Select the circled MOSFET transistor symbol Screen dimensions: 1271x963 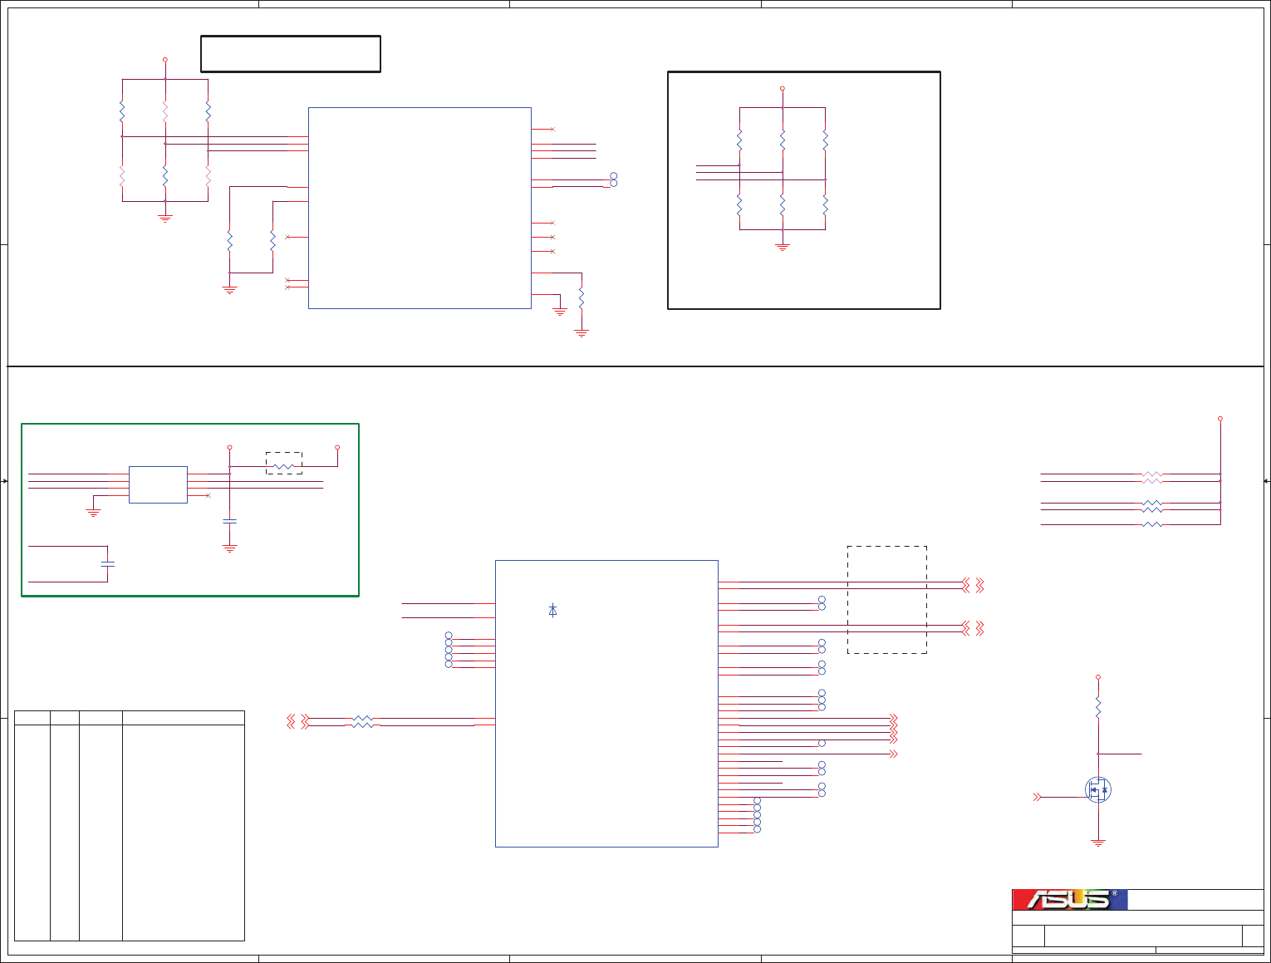[x=1098, y=789]
